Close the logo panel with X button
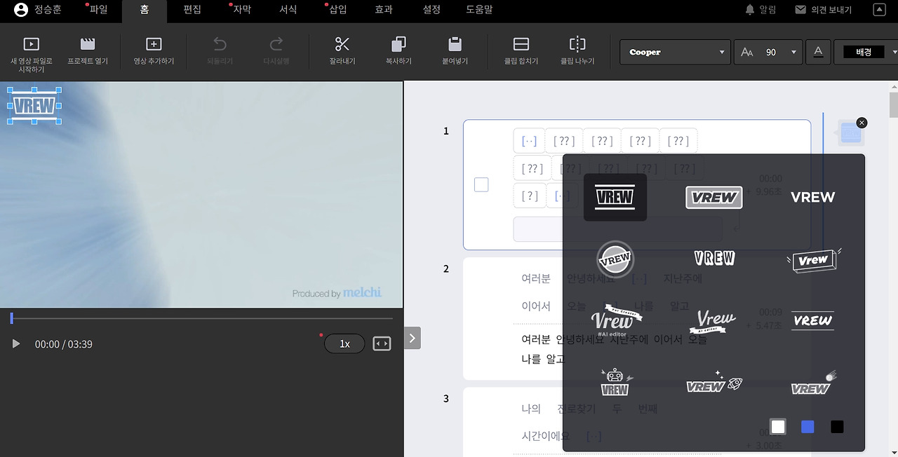The image size is (898, 457). pos(862,123)
